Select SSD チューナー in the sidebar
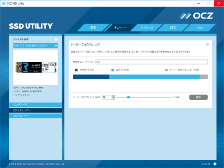 pos(35,110)
